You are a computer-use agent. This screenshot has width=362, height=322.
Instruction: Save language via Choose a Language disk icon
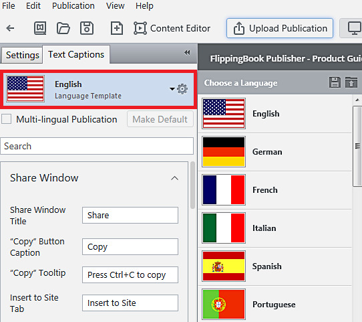coord(335,82)
